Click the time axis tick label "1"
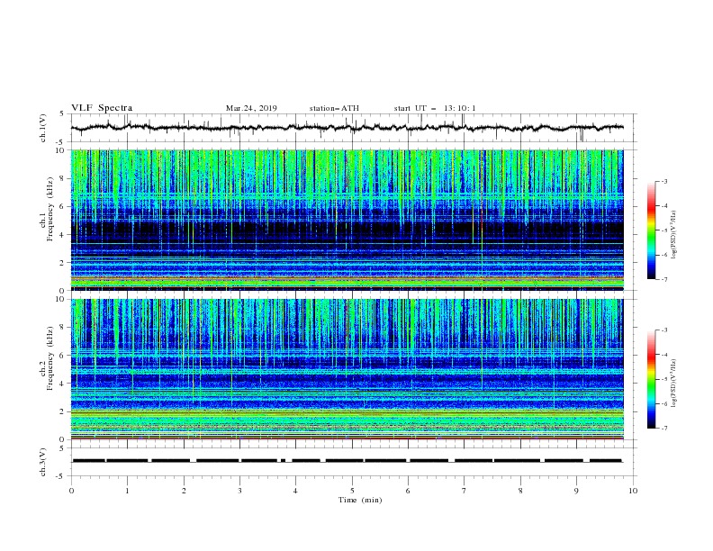Screen dimensions: 713x551 [127, 491]
